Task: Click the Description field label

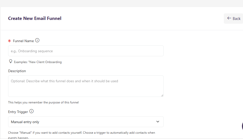Action: pyautogui.click(x=17, y=71)
